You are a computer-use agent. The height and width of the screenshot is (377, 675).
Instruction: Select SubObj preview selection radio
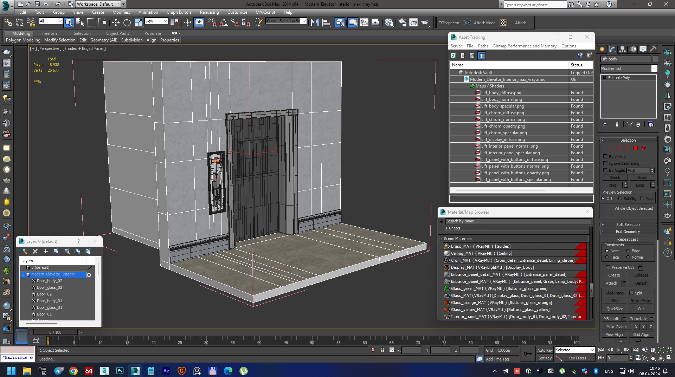tap(620, 199)
